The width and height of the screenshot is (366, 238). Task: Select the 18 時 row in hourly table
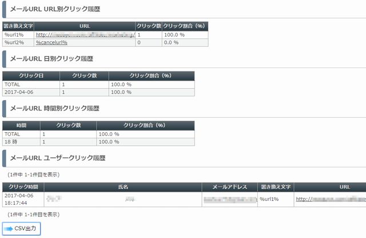[x=98, y=142]
